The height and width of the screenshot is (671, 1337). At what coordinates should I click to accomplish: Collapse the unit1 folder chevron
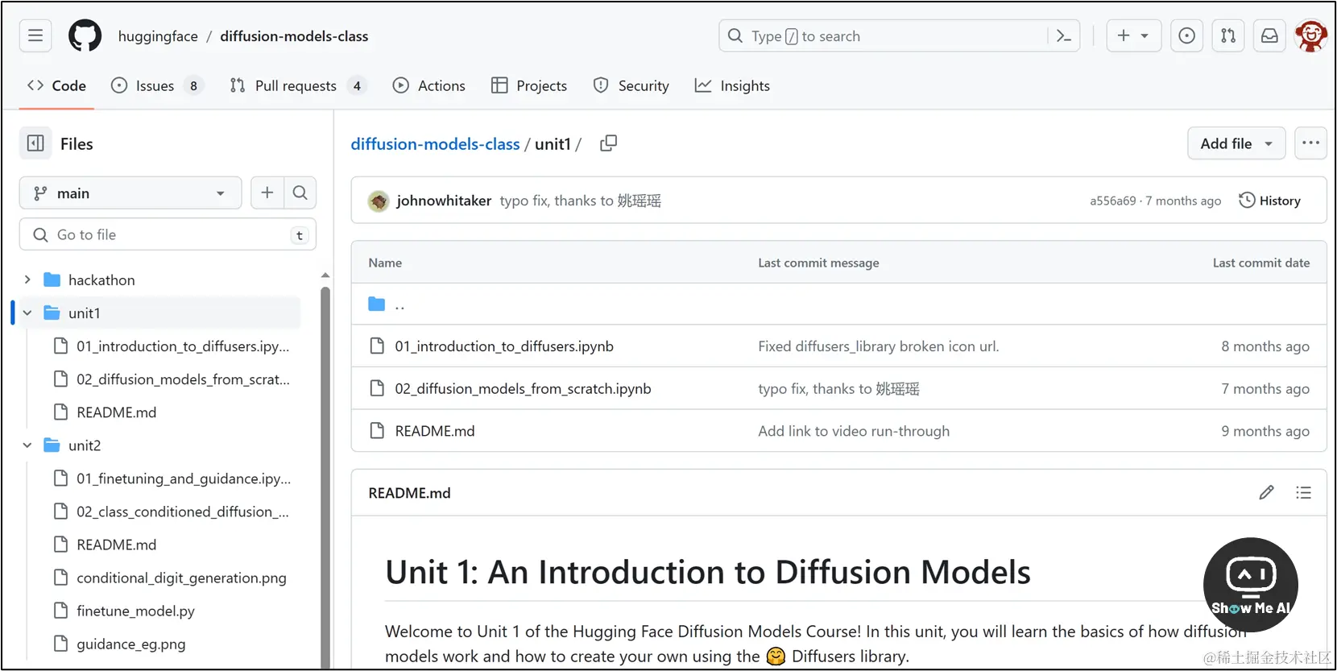click(27, 313)
